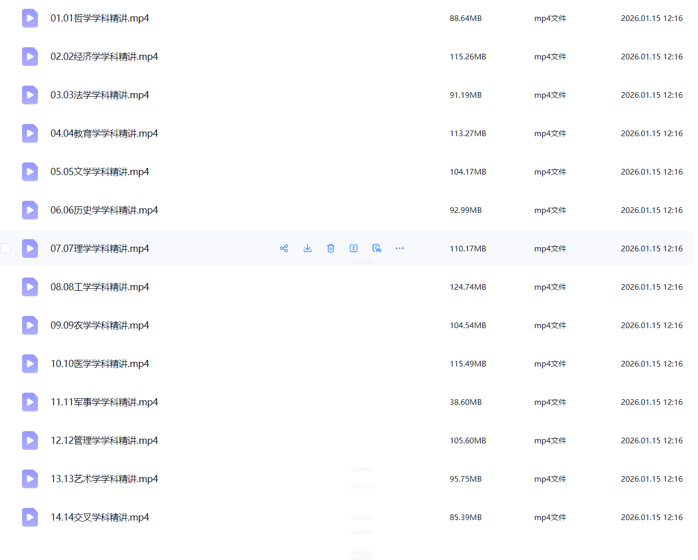Open the file 03.03法学学科精讲.mp4

click(x=99, y=95)
